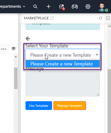Click the left pane scrollbar thumb

pyautogui.click(x=16, y=78)
